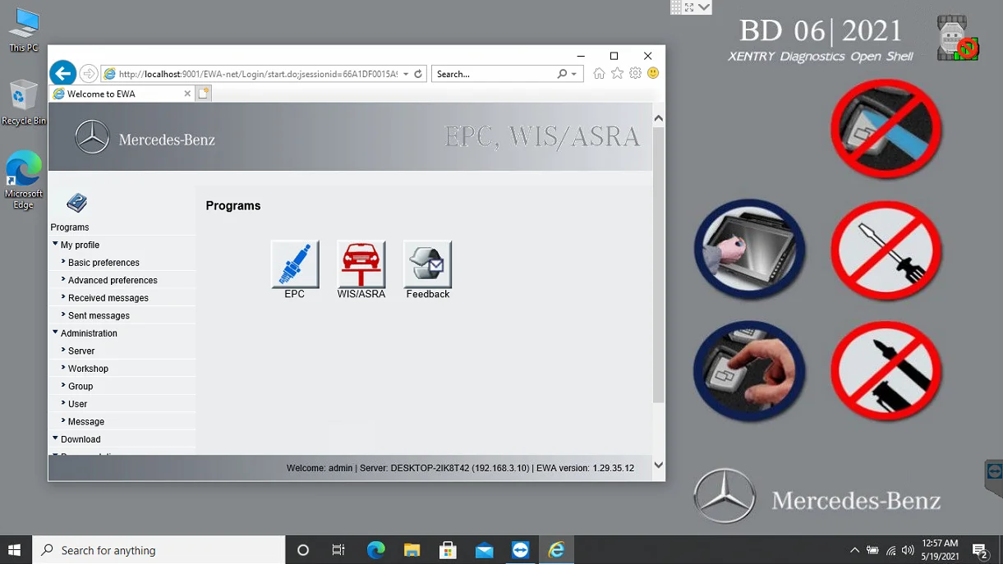Image resolution: width=1003 pixels, height=564 pixels.
Task: Open Recycle Bin desktop icon
Action: [23, 103]
